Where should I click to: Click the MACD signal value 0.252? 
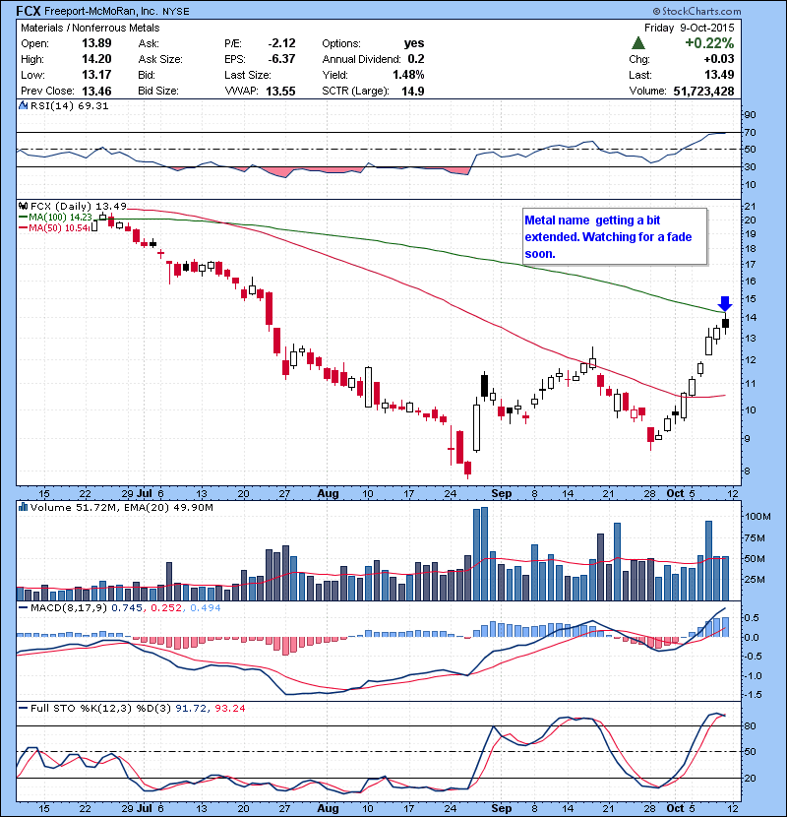tap(166, 607)
